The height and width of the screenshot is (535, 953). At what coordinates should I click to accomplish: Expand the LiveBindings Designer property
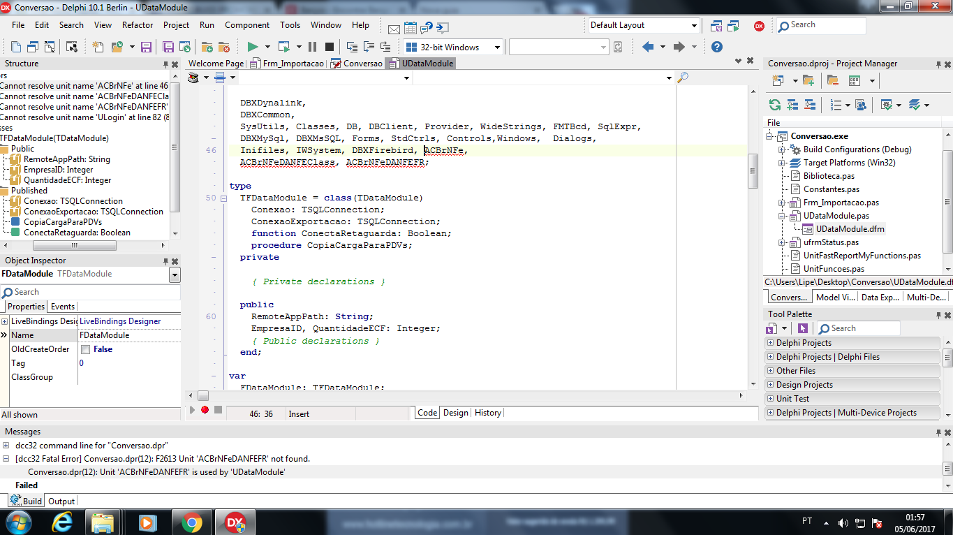5,321
